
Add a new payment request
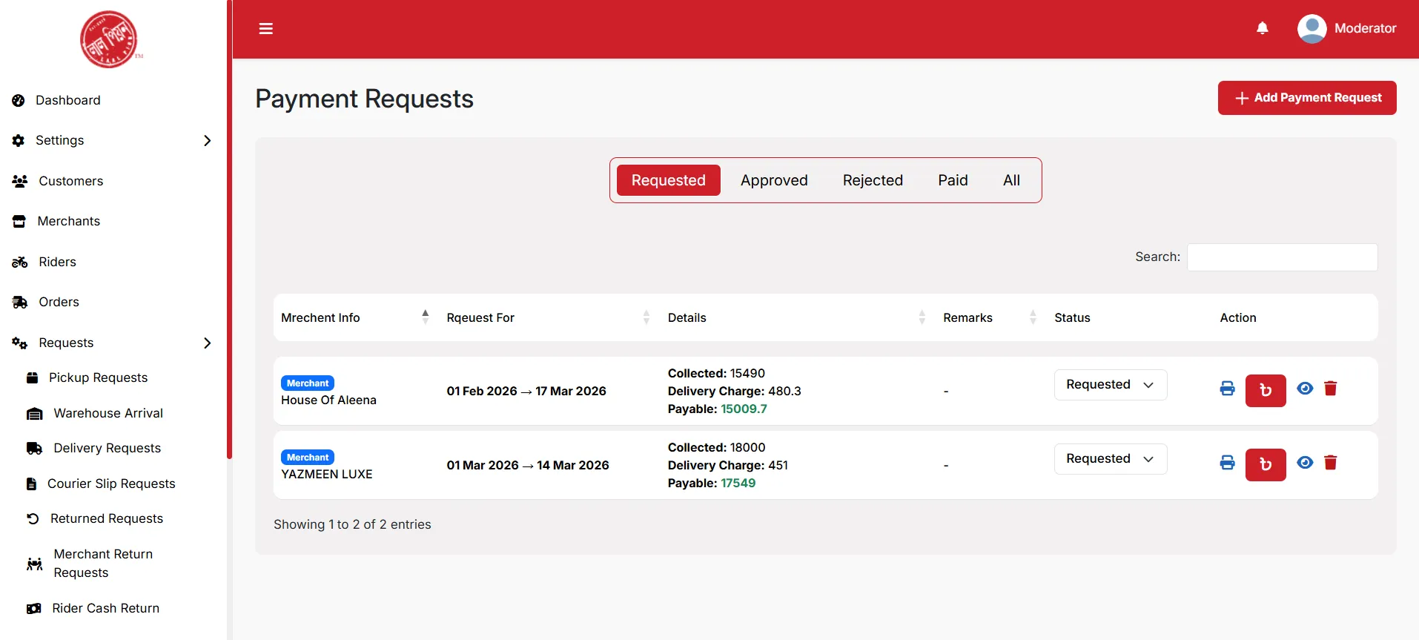(1307, 98)
